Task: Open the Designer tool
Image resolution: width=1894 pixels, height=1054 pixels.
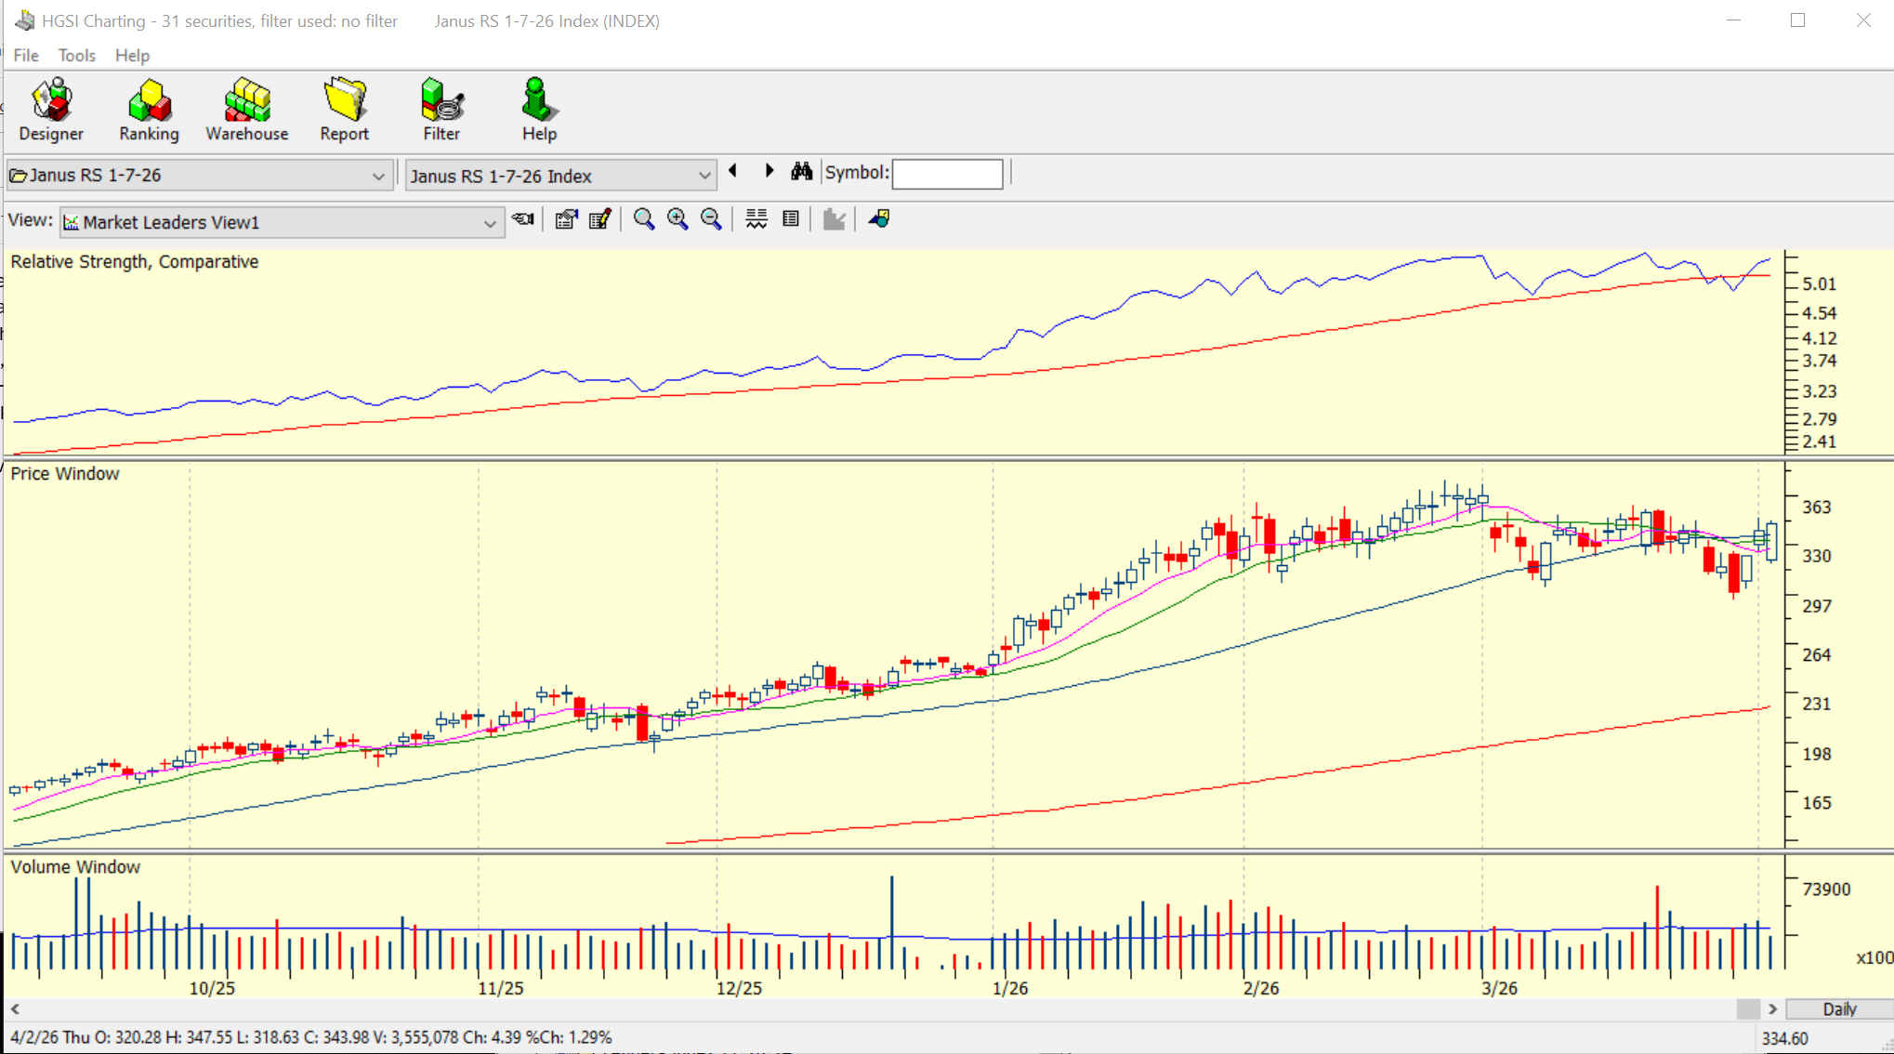Action: click(51, 110)
